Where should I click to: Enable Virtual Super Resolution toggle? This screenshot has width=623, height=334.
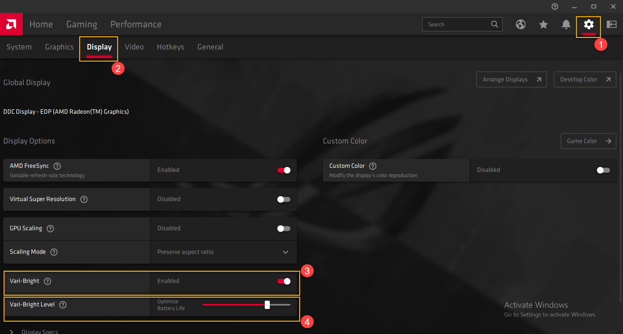point(284,199)
